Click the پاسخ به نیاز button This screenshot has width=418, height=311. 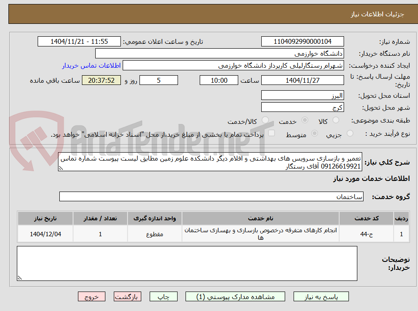coord(321,296)
